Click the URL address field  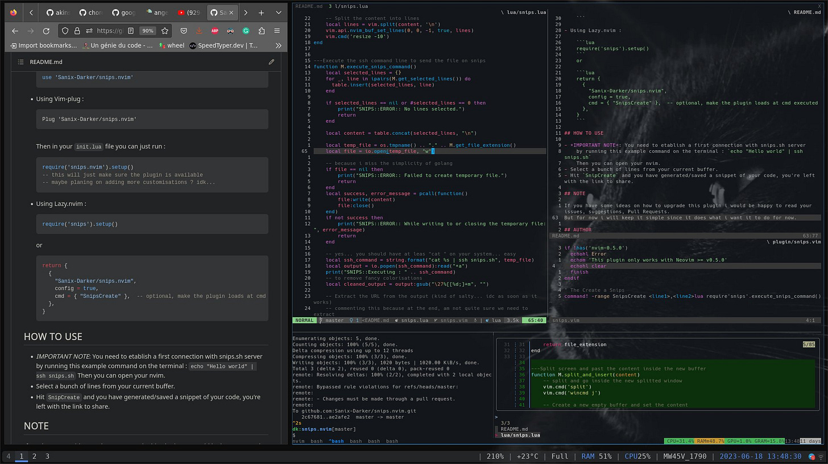(x=109, y=31)
